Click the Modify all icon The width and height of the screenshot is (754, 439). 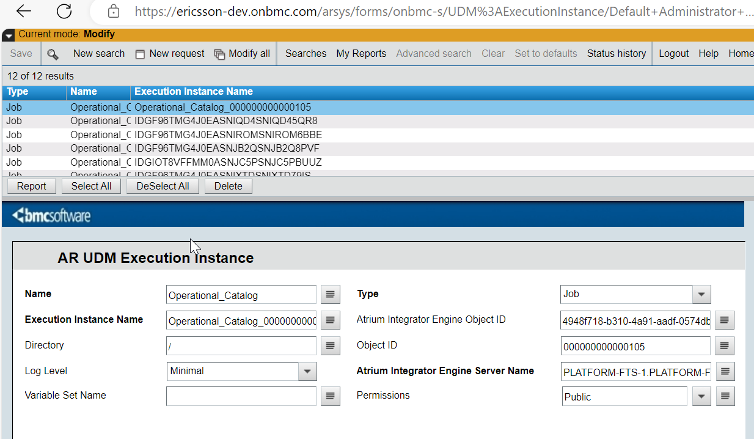point(219,54)
